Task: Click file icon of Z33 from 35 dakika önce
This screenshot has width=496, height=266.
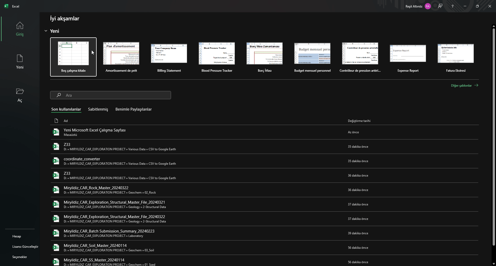Action: coord(56,146)
